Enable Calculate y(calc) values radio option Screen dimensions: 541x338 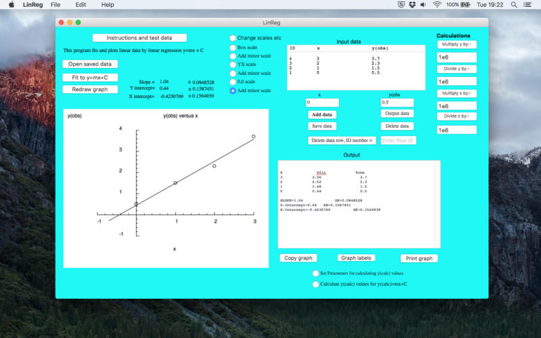tap(316, 285)
